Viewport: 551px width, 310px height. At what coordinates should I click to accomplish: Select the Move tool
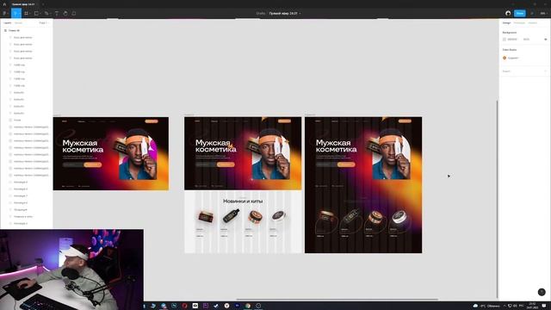pyautogui.click(x=15, y=14)
